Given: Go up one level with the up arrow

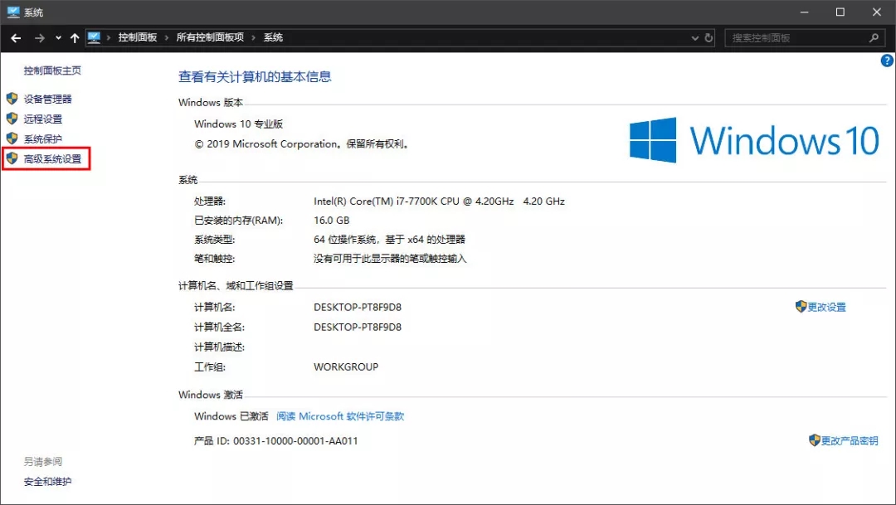Looking at the screenshot, I should [75, 37].
